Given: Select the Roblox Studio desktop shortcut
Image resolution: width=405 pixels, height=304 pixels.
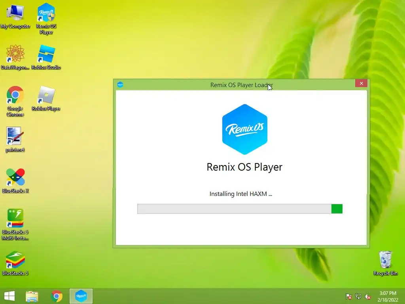Looking at the screenshot, I should click(46, 57).
